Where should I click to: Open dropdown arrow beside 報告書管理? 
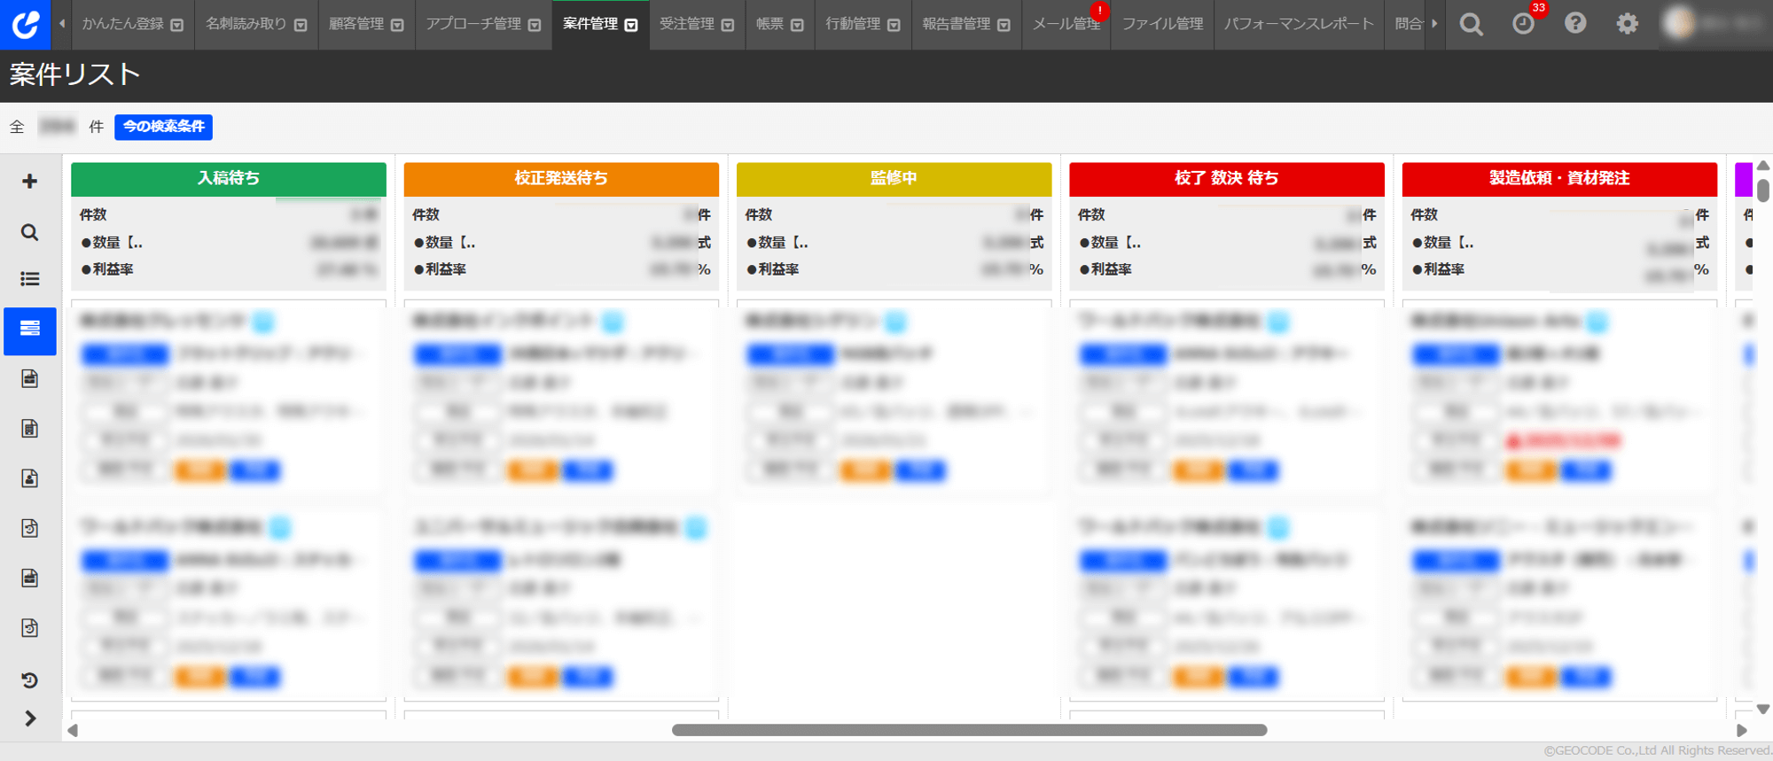pos(1004,25)
